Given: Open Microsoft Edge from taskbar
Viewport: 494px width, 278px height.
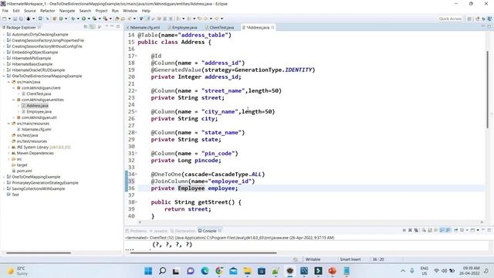Looking at the screenshot, I should (x=205, y=271).
